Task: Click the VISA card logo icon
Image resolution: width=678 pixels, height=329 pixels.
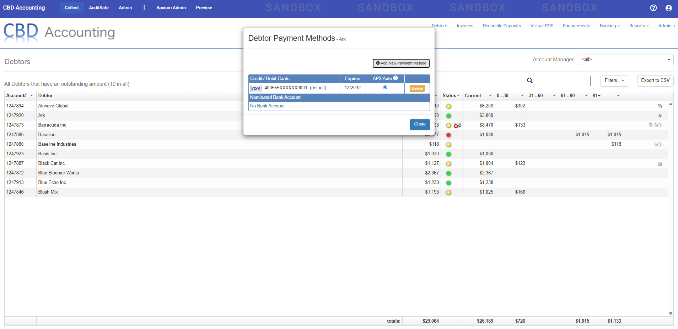Action: tap(255, 88)
